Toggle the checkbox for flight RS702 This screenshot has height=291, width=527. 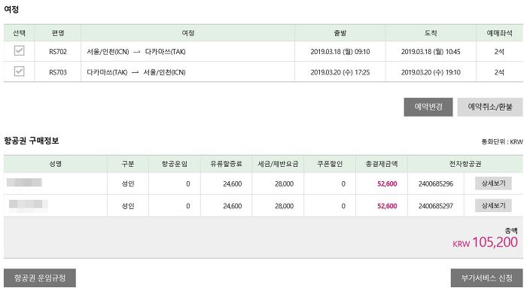19,50
